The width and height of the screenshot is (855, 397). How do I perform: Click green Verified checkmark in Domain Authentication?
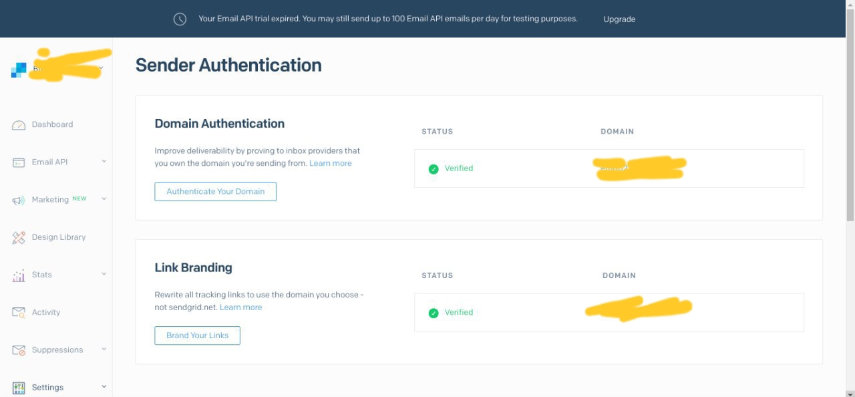pyautogui.click(x=433, y=169)
